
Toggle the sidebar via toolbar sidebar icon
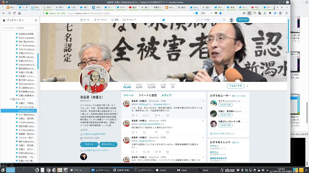249,13
